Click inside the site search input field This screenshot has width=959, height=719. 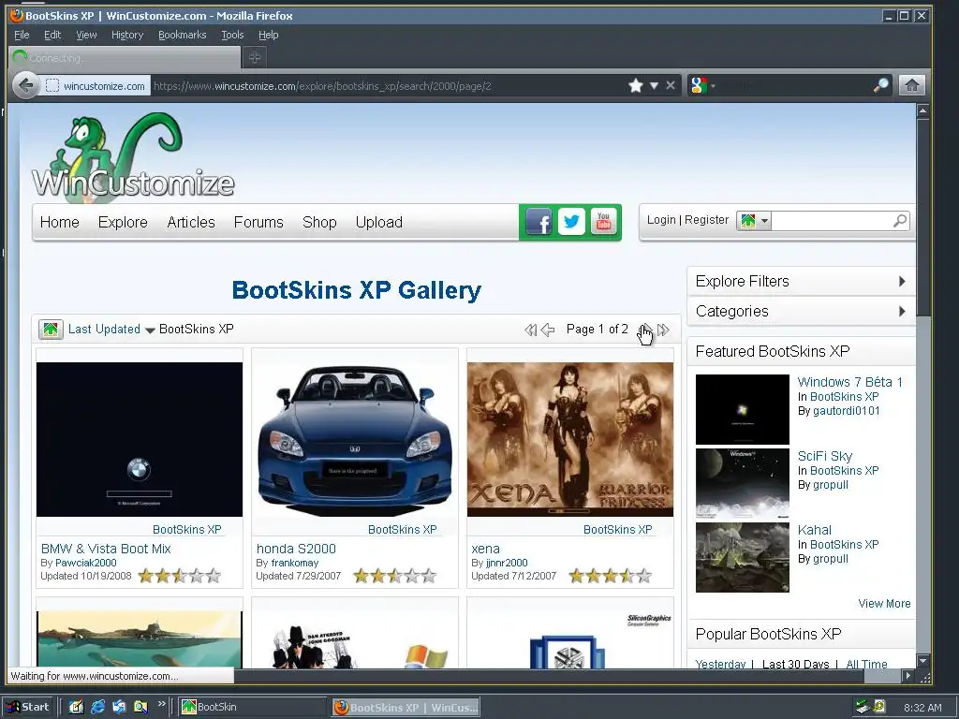(x=832, y=221)
